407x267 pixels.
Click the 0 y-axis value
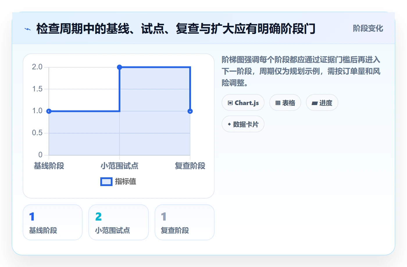click(40, 155)
